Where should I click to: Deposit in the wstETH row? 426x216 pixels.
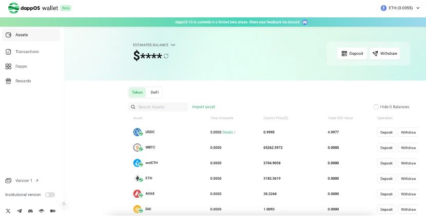tap(386, 163)
